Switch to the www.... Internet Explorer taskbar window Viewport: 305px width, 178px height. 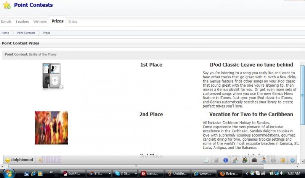click(204, 173)
